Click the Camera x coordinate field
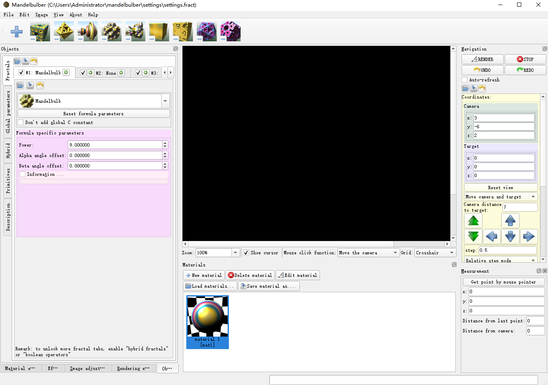This screenshot has width=548, height=385. pyautogui.click(x=504, y=118)
